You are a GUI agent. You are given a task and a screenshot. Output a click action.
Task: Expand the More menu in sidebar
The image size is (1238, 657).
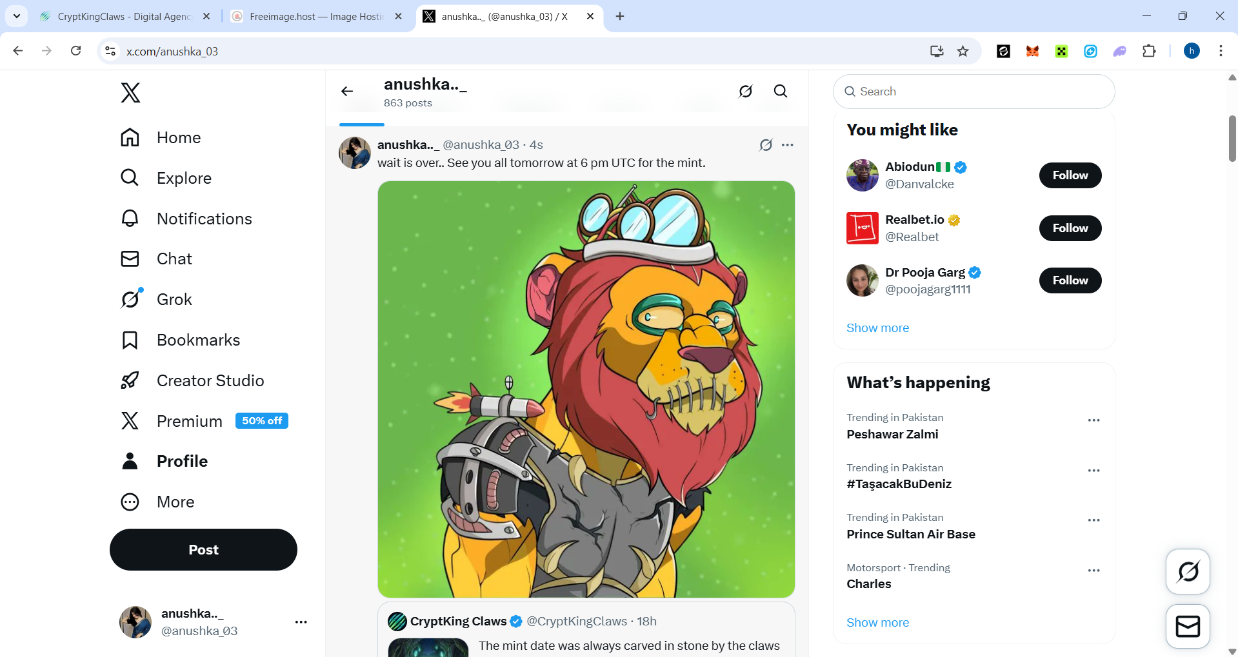coord(157,502)
